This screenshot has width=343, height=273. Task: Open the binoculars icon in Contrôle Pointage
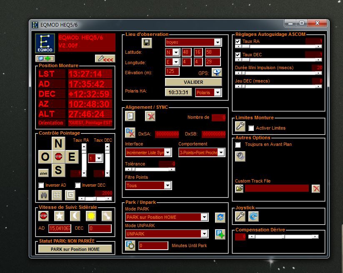click(x=43, y=195)
